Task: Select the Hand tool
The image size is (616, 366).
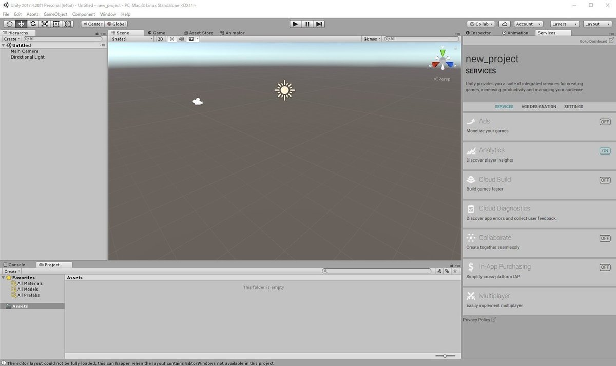Action: [10, 24]
